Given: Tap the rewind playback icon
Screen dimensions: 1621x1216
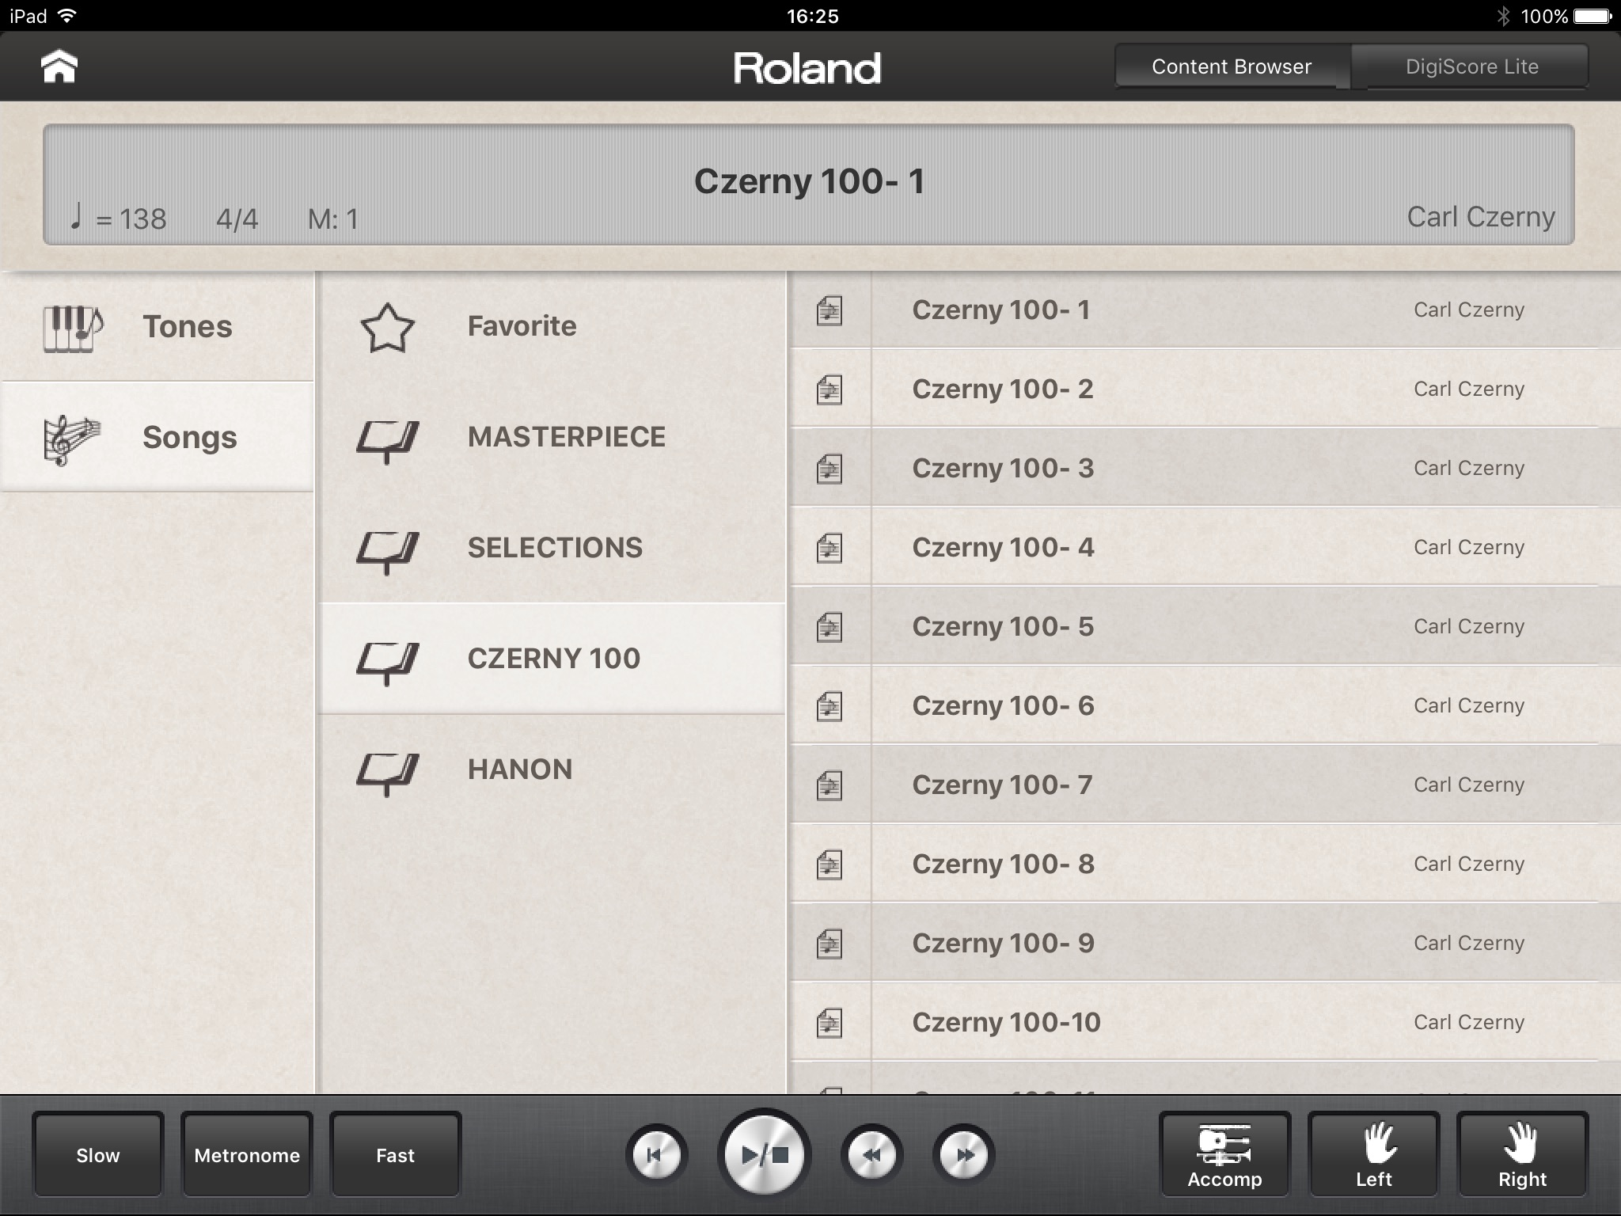Looking at the screenshot, I should [871, 1155].
